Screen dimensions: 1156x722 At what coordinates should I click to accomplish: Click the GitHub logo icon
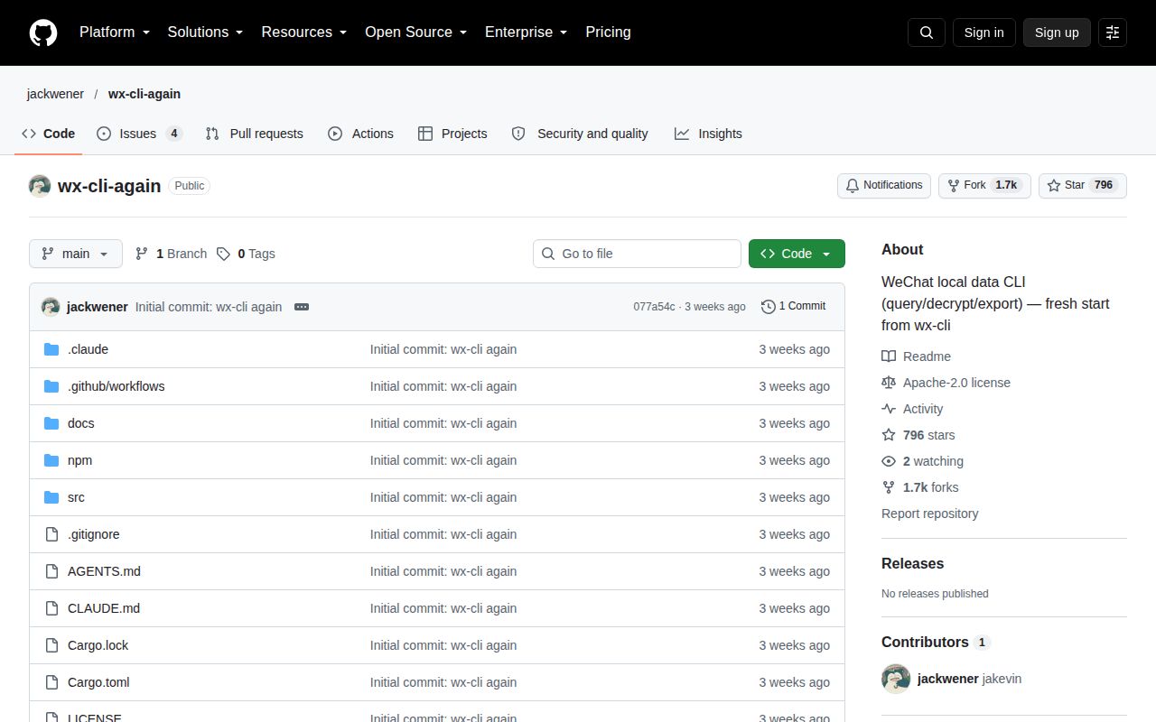43,32
